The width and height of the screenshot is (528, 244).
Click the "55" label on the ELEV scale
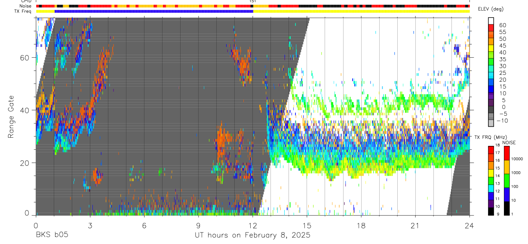click(502, 32)
